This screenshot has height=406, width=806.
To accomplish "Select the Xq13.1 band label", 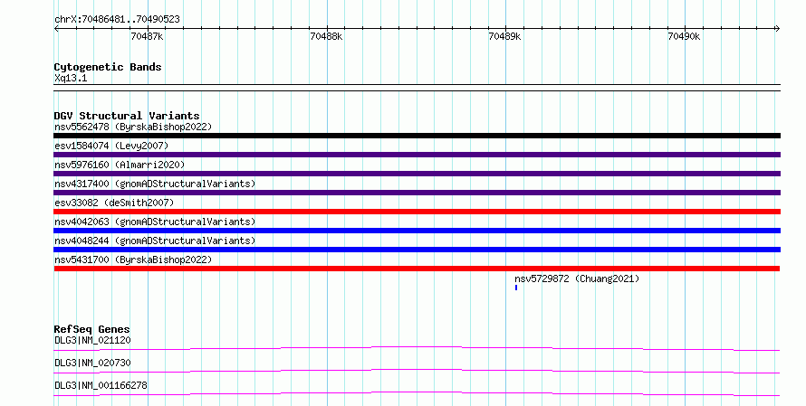I will pos(71,78).
